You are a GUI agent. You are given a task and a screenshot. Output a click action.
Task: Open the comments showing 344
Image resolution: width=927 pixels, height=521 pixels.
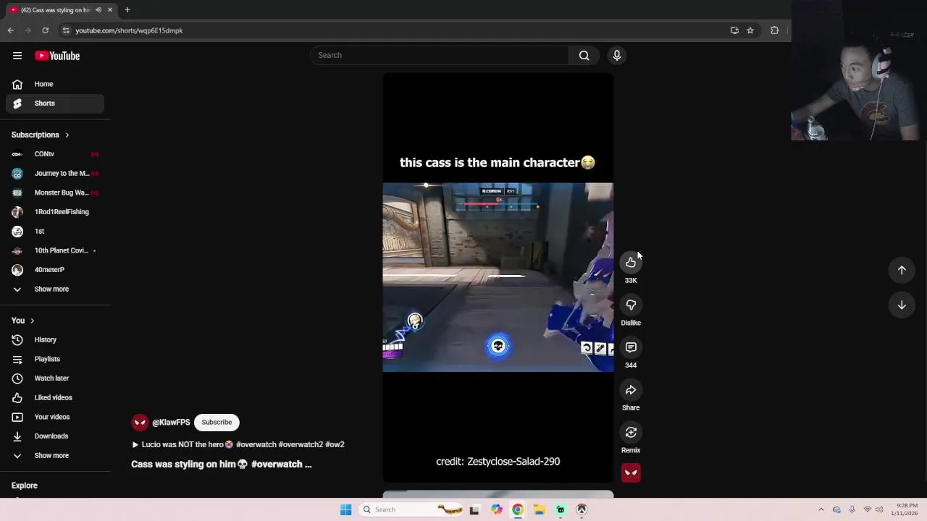[631, 347]
